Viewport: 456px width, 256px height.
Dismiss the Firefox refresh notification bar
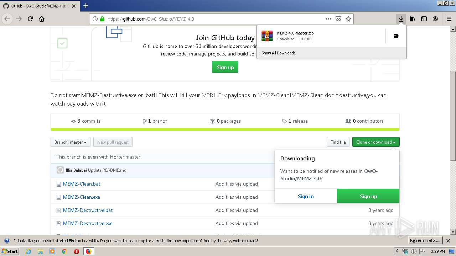[x=449, y=241]
